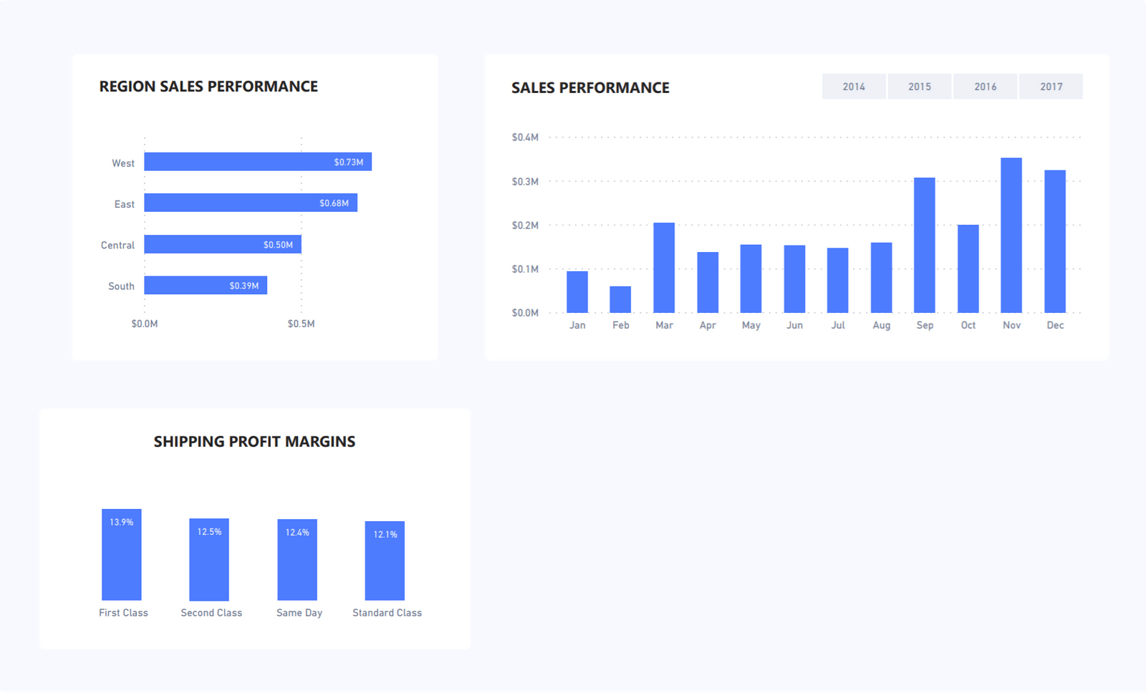1146x693 pixels.
Task: Click the First Class profit margin bar
Action: [122, 555]
